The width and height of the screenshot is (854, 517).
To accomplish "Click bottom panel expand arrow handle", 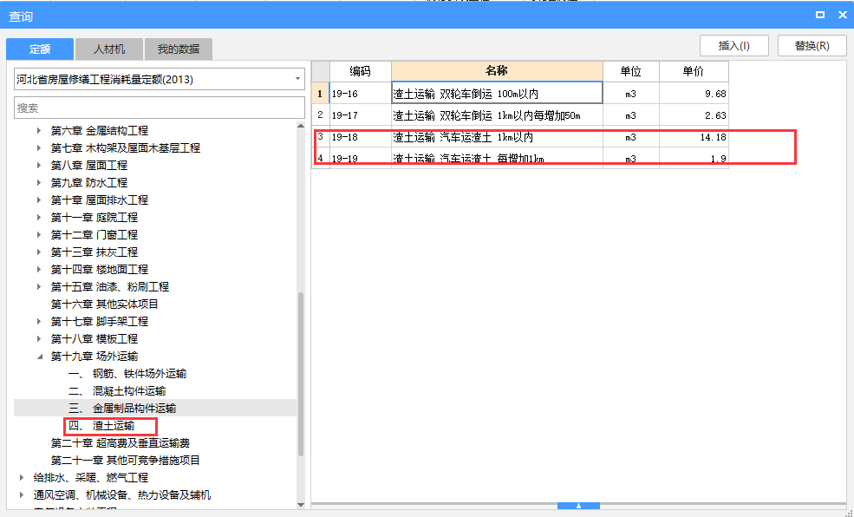I will click(578, 506).
